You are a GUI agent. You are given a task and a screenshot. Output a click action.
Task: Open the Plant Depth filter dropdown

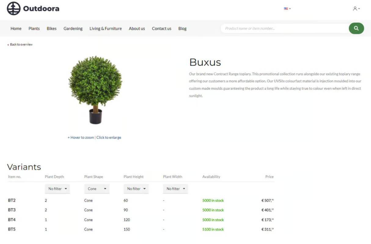tap(57, 189)
